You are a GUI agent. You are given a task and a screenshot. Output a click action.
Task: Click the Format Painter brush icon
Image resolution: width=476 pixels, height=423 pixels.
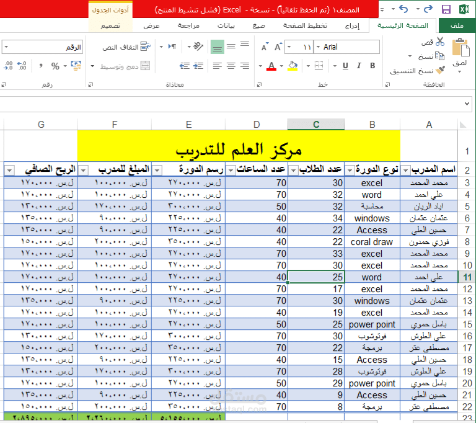440,70
